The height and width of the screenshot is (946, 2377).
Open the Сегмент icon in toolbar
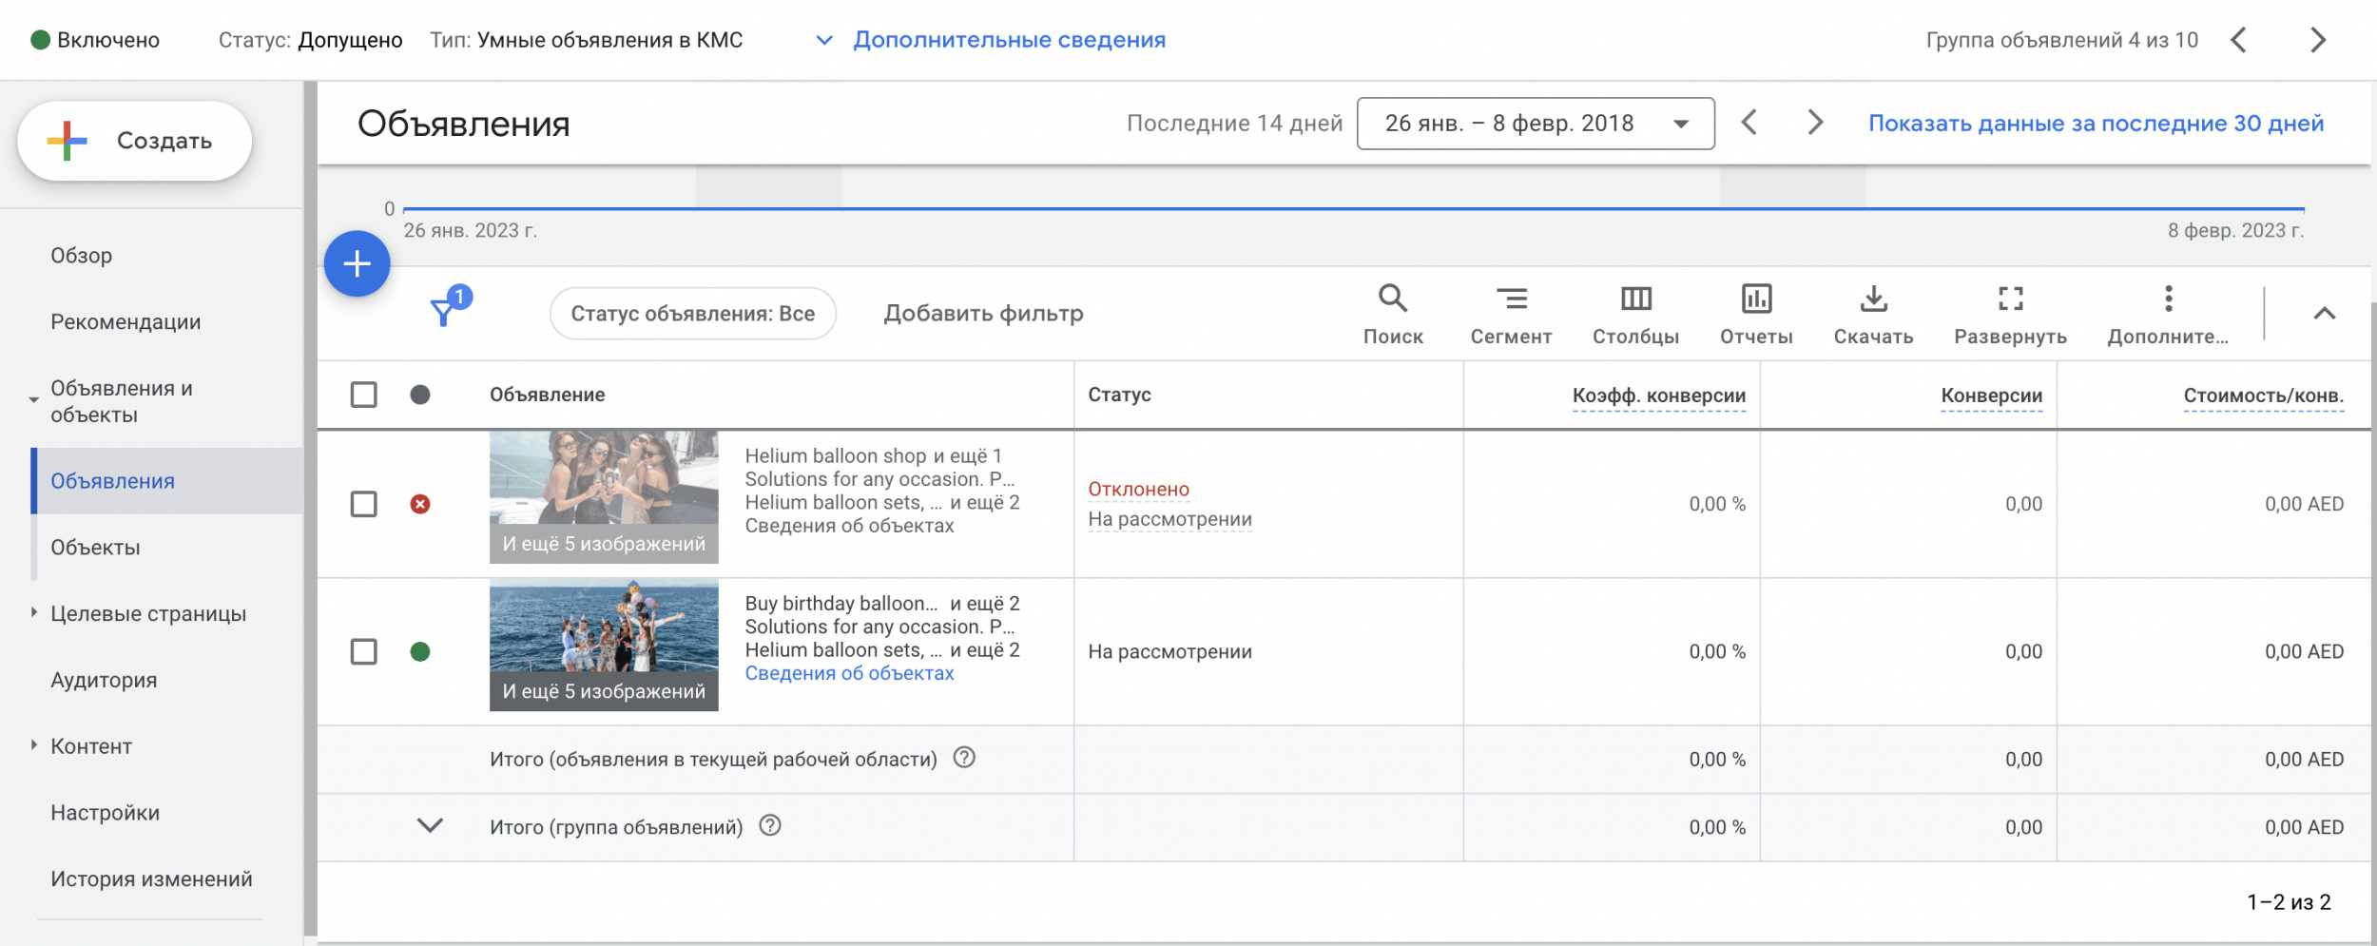1510,299
